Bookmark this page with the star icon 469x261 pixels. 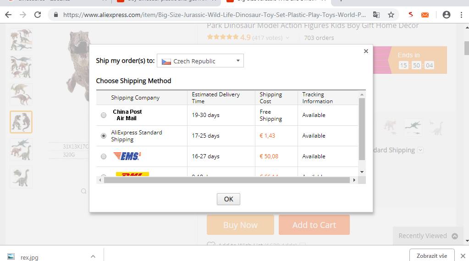(391, 15)
